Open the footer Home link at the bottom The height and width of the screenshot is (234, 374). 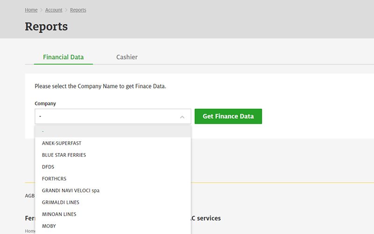(29, 231)
